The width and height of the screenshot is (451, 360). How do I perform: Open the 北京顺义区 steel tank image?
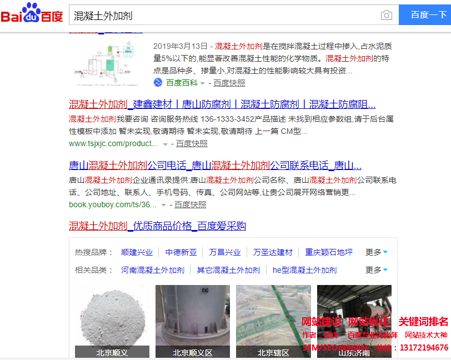(x=193, y=319)
